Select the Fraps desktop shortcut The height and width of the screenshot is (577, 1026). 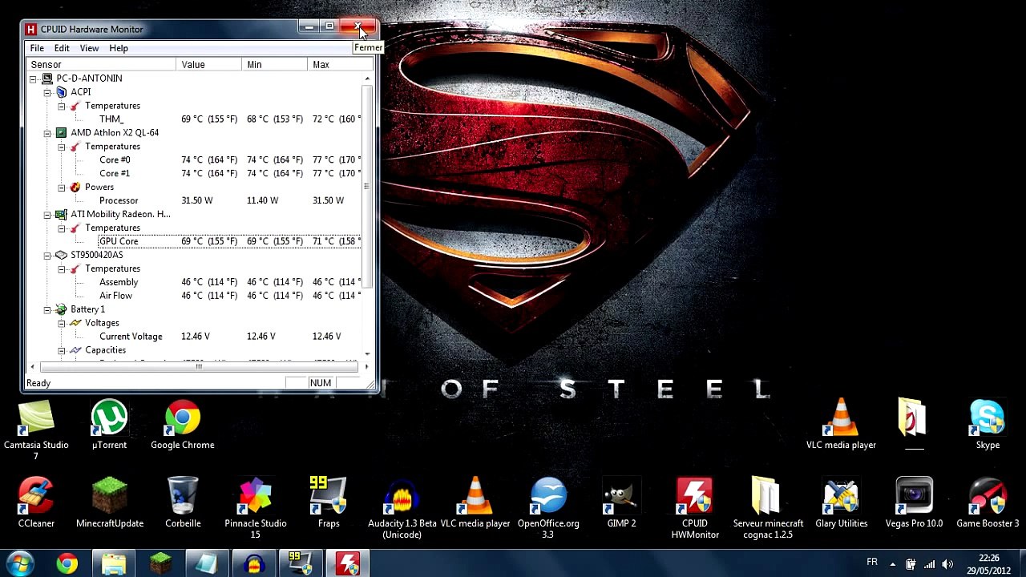pyautogui.click(x=329, y=503)
